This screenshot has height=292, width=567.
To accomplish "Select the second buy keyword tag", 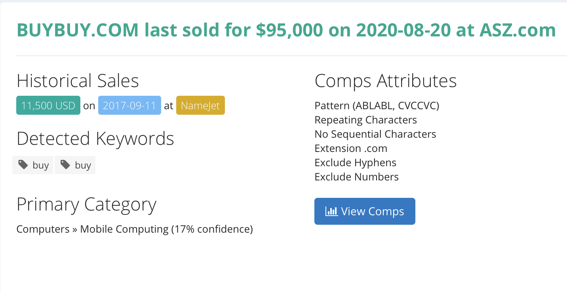I will (75, 165).
